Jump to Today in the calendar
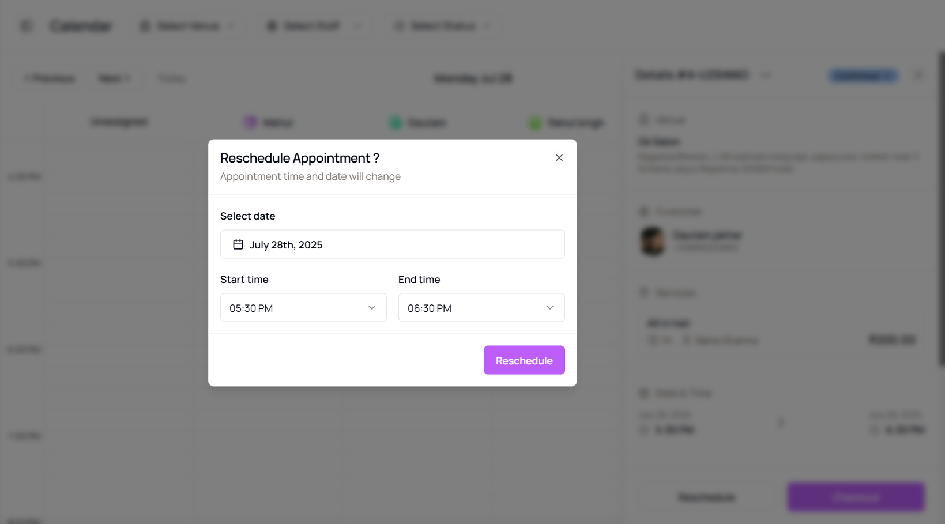 172,78
